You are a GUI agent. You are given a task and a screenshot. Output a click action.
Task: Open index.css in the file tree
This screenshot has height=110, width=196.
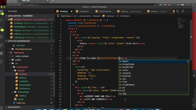tap(21, 103)
